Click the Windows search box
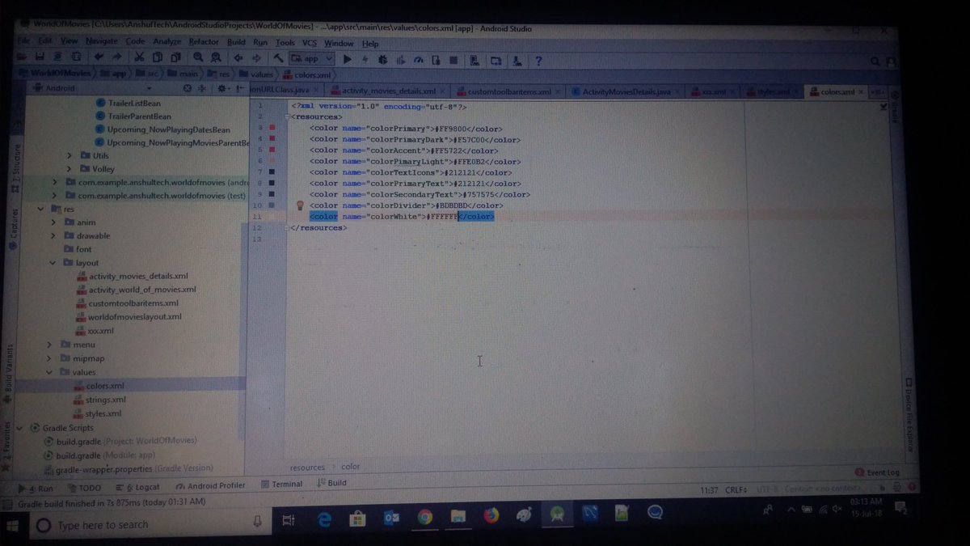This screenshot has width=970, height=546. click(x=150, y=524)
